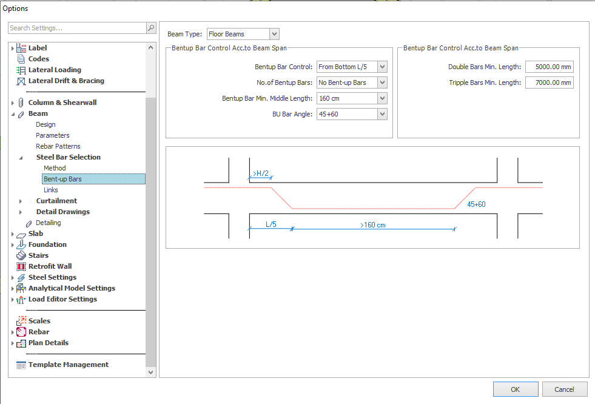This screenshot has width=595, height=404.
Task: Click the Label icon in settings tree
Action: tap(21, 48)
